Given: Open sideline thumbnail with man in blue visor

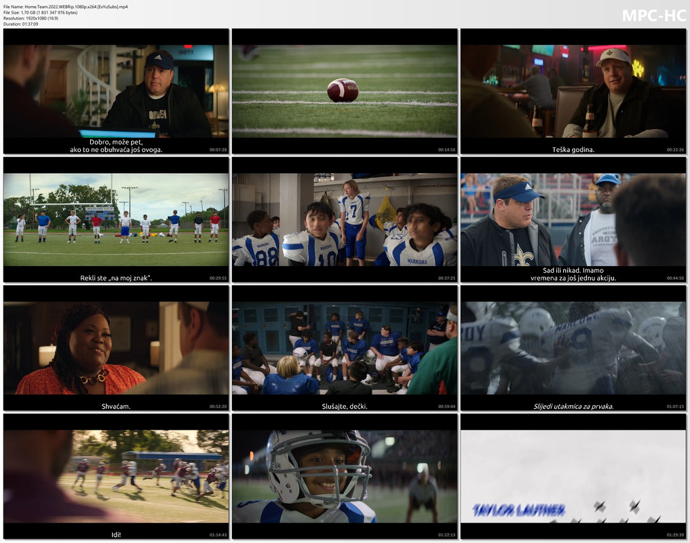Looking at the screenshot, I should coord(573,219).
